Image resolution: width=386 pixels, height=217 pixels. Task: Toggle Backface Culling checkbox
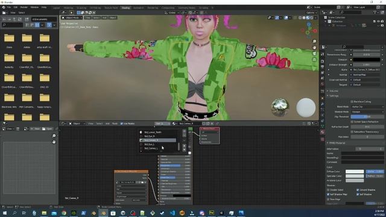(352, 102)
